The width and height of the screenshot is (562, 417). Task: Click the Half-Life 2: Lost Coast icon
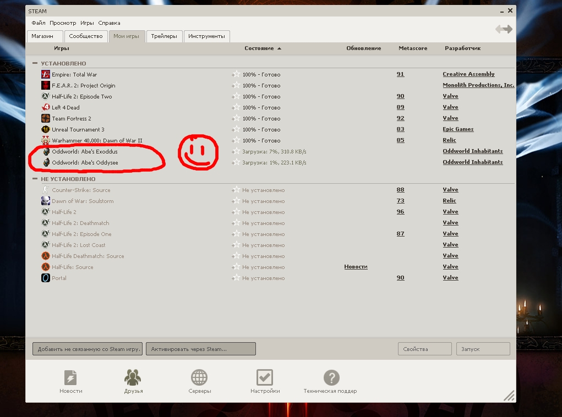click(46, 245)
